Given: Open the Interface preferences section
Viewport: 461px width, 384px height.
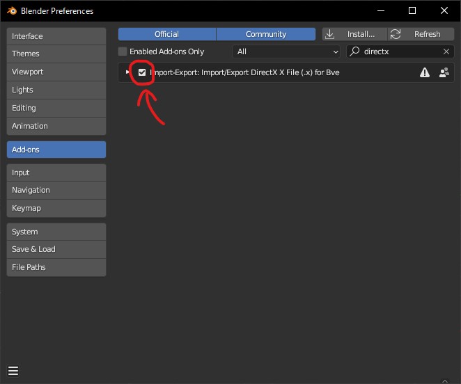Looking at the screenshot, I should (x=56, y=36).
